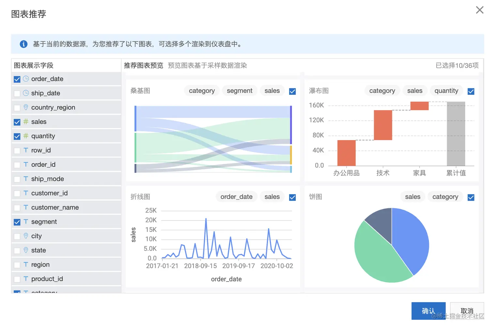Check the city field checkbox
Image resolution: width=493 pixels, height=328 pixels.
click(17, 236)
